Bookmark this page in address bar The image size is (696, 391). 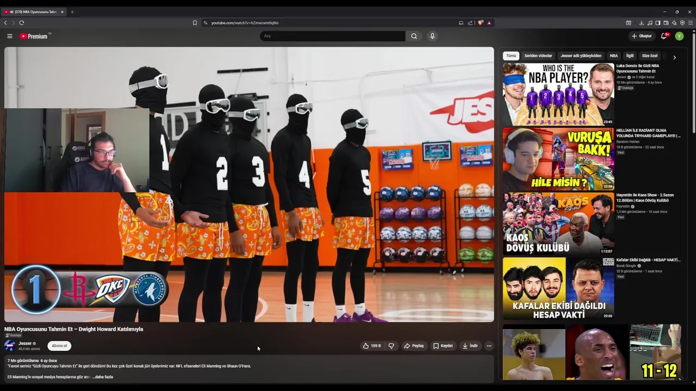click(x=195, y=23)
